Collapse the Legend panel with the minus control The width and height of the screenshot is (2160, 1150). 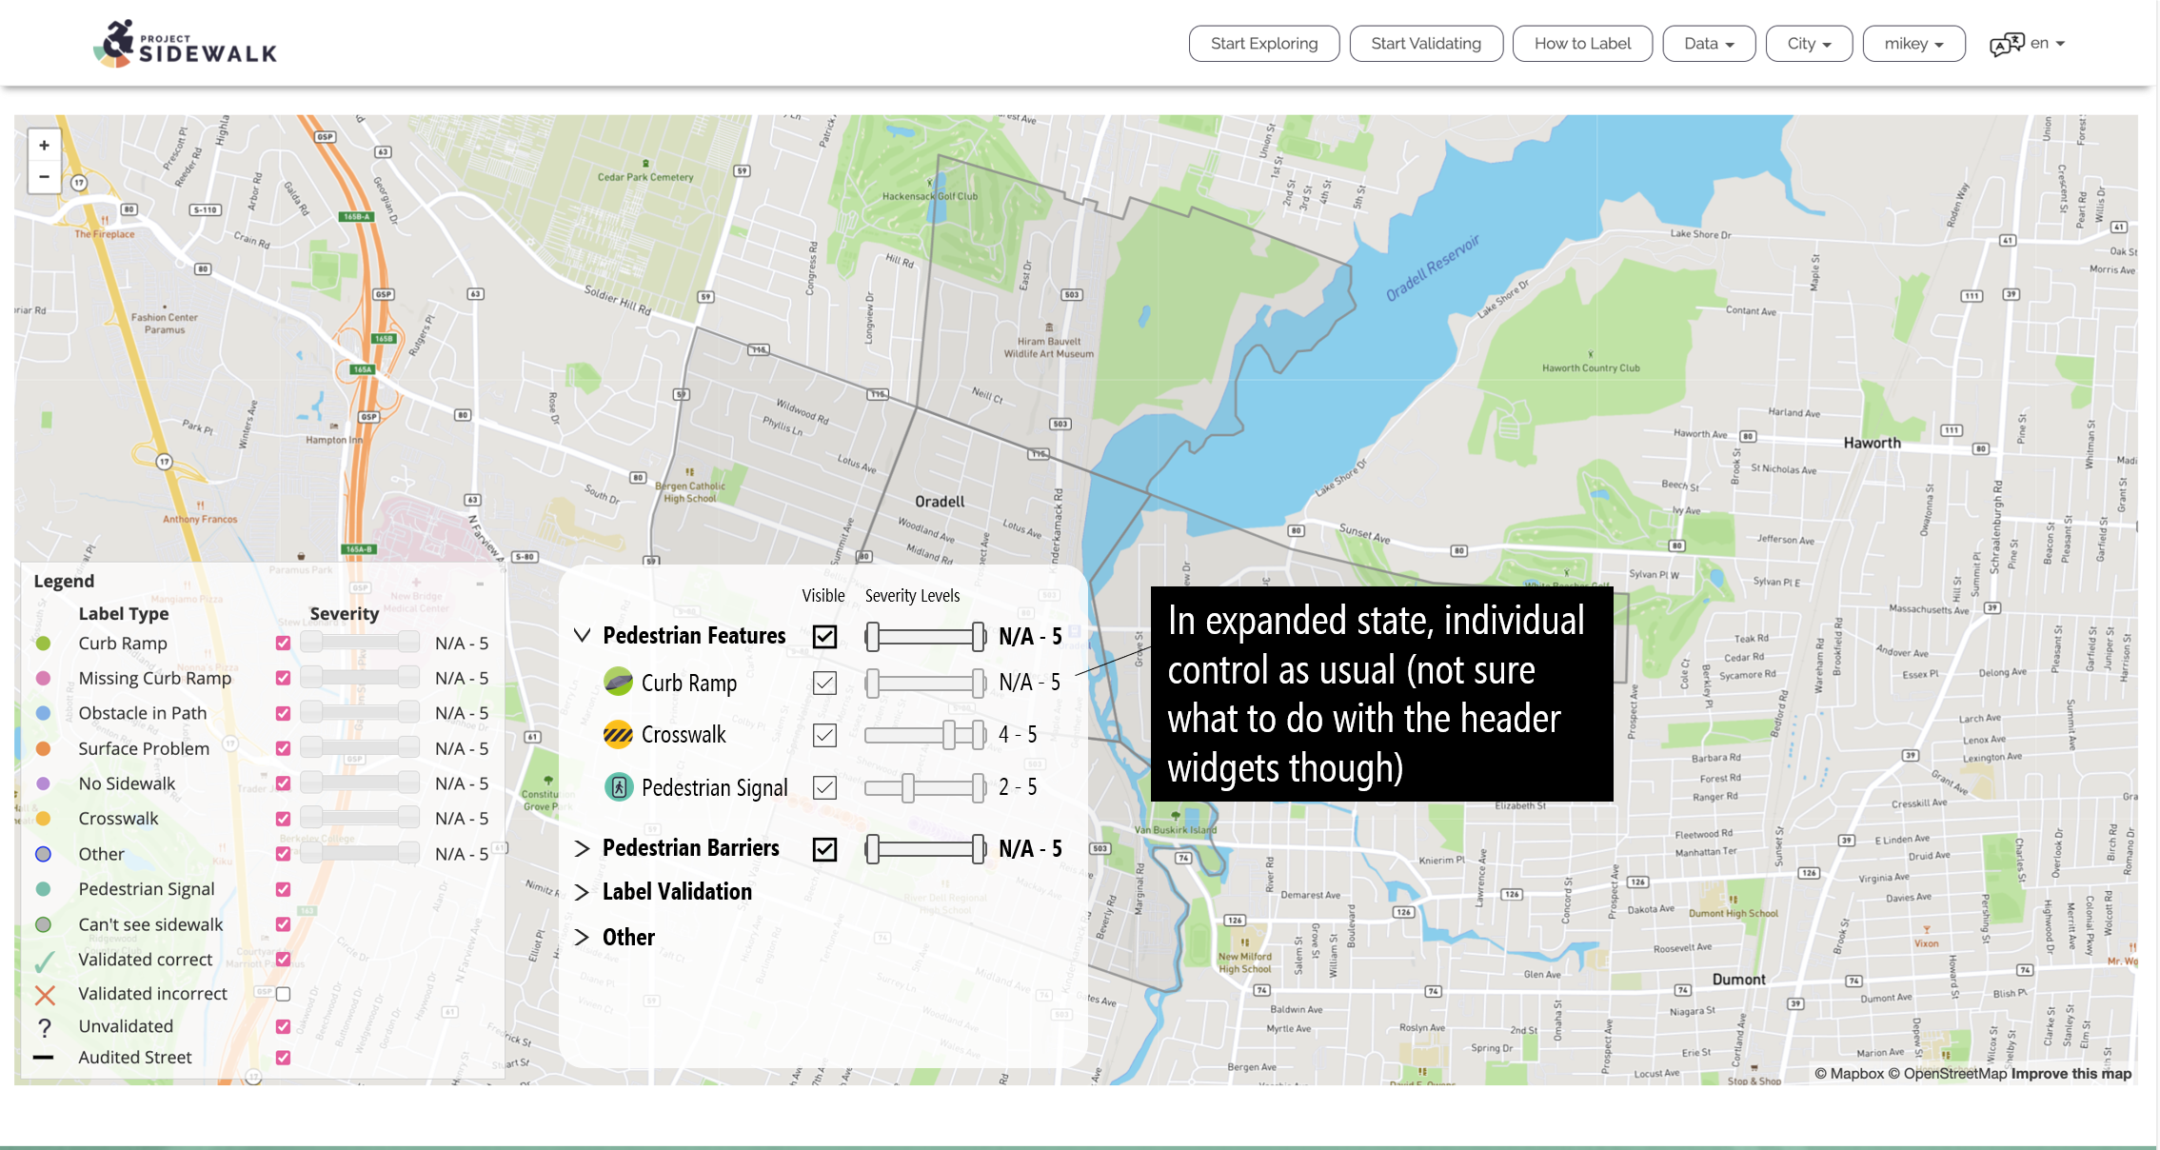click(480, 583)
